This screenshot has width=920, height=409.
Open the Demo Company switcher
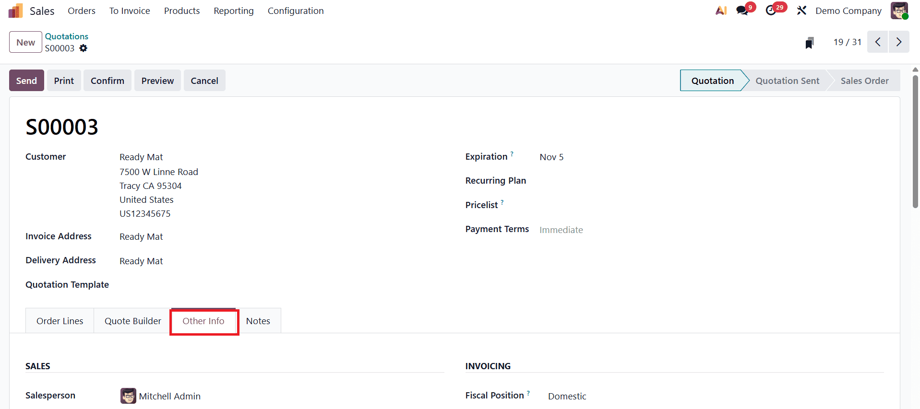click(848, 11)
